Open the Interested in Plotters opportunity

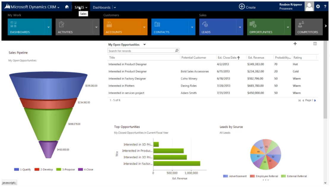point(121,86)
